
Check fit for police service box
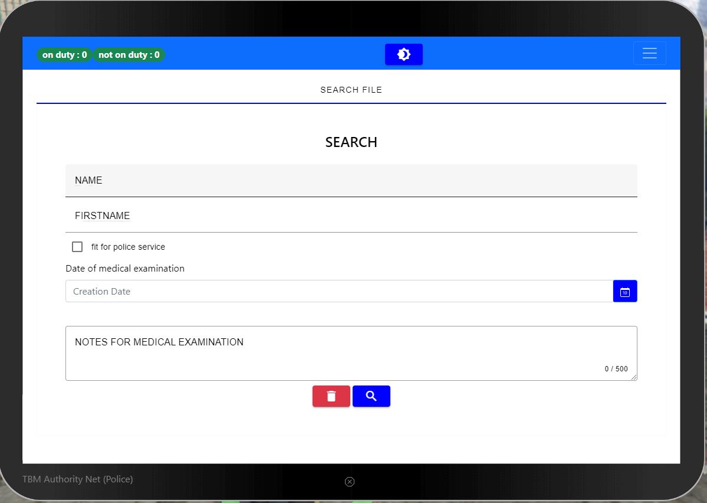point(77,247)
